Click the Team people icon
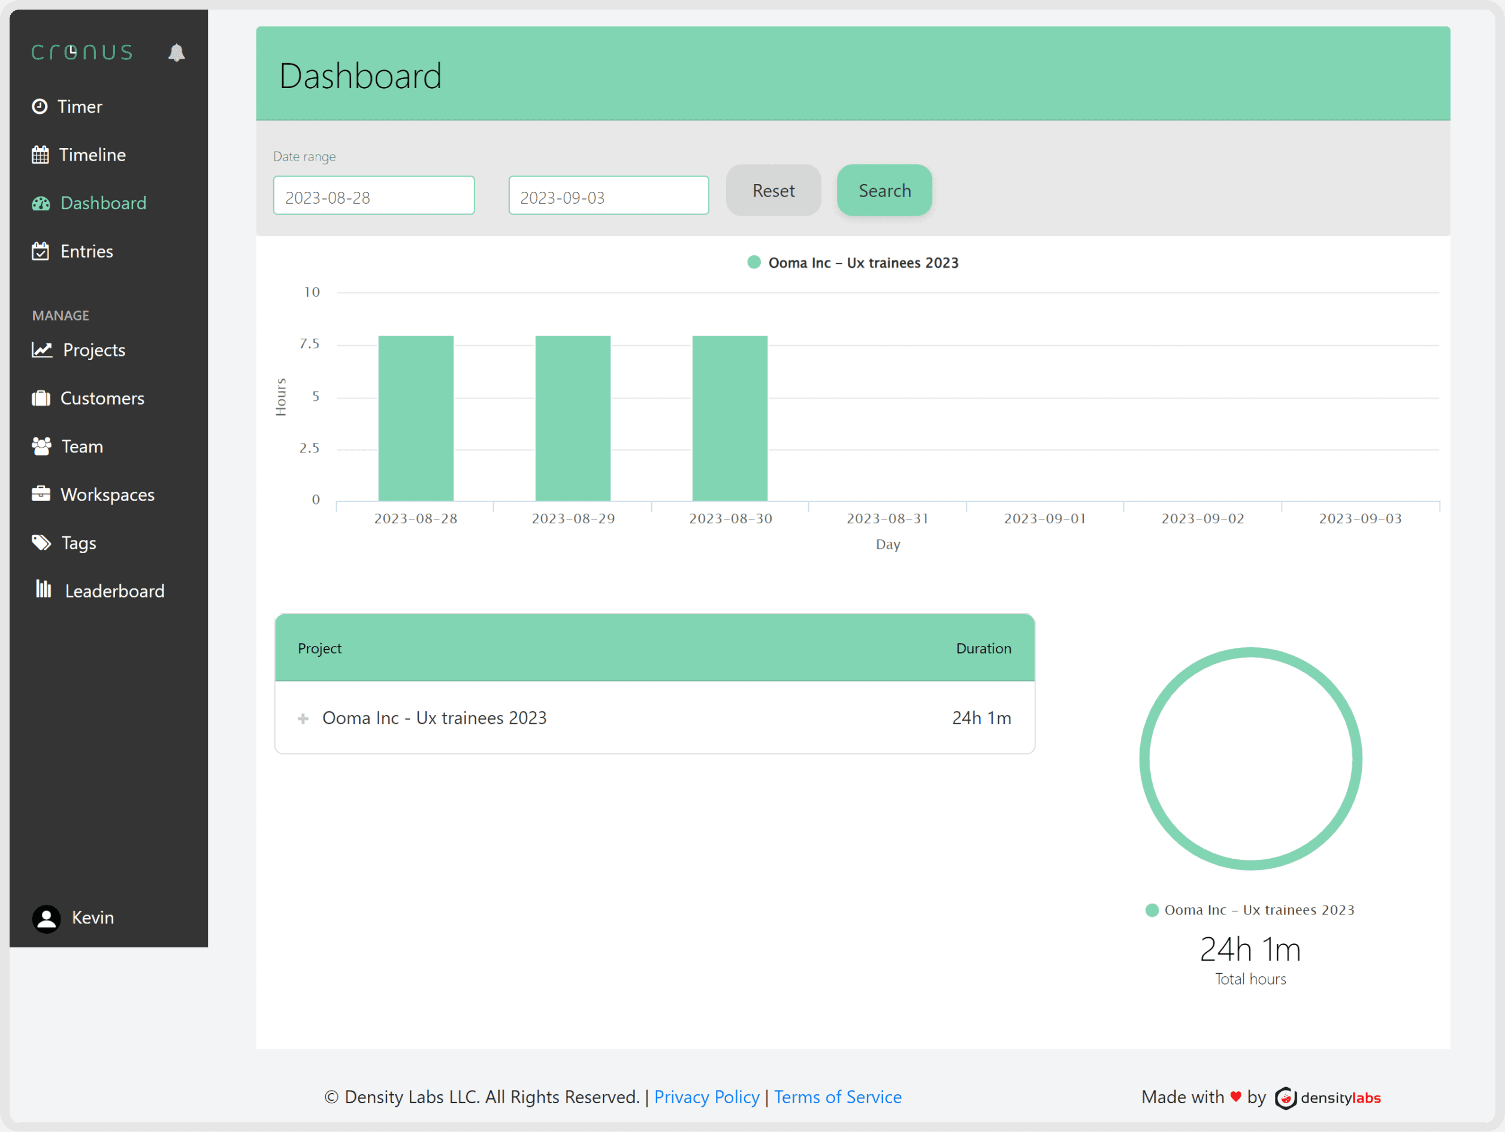 click(x=41, y=446)
